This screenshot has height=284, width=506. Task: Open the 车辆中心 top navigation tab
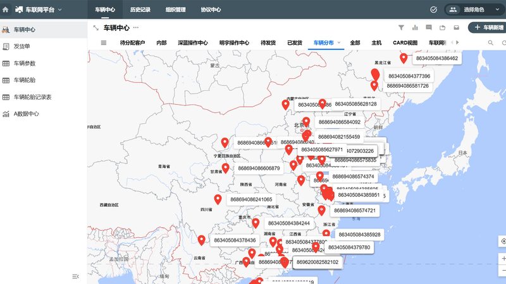click(105, 9)
